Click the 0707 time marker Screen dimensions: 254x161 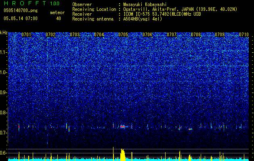click(172, 35)
